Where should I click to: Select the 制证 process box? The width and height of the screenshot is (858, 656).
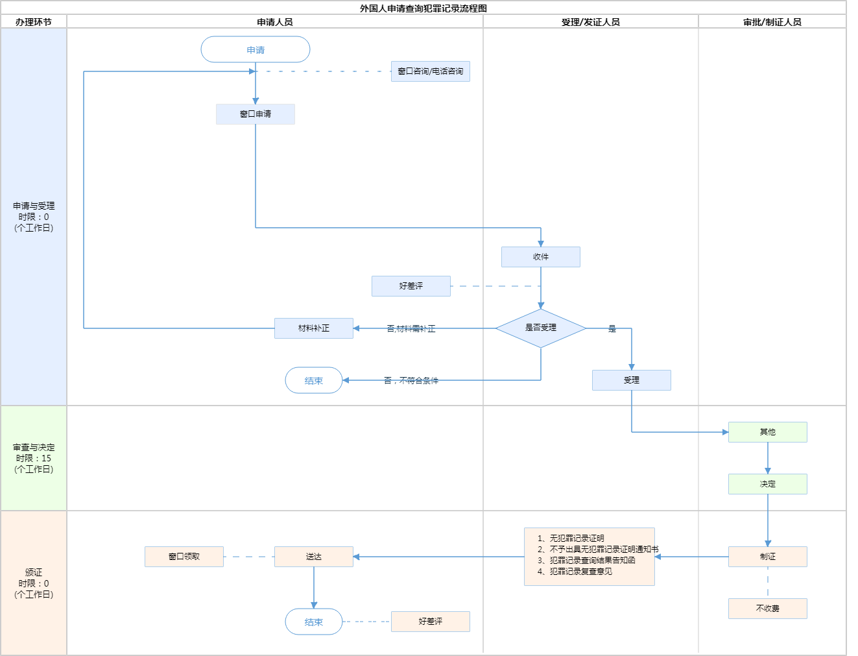pyautogui.click(x=767, y=557)
